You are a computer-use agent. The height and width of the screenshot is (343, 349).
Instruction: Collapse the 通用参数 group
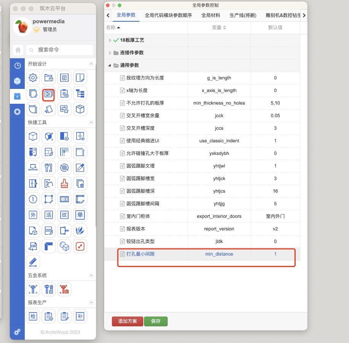click(x=109, y=66)
